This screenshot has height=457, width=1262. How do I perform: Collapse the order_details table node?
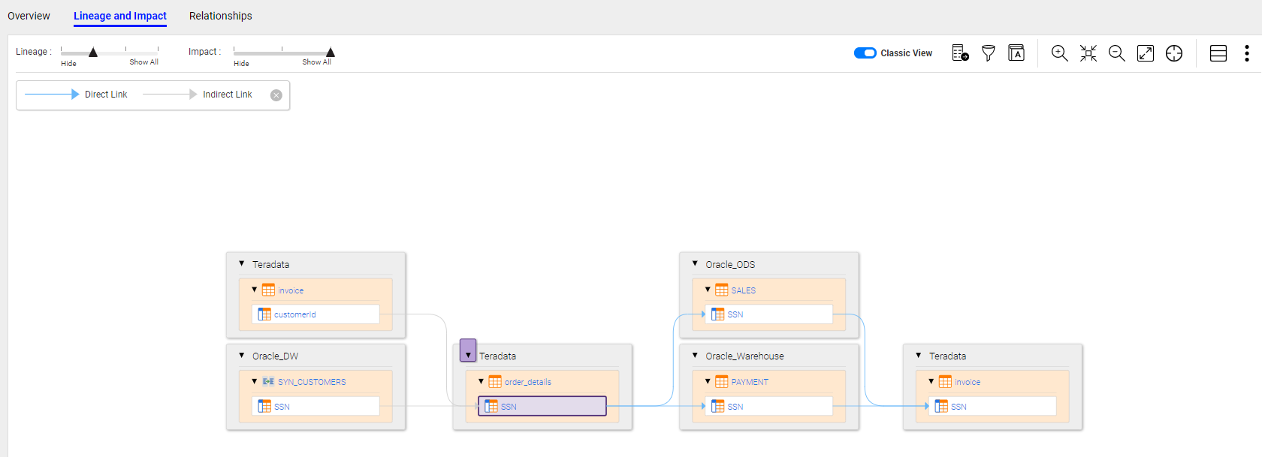tap(482, 381)
